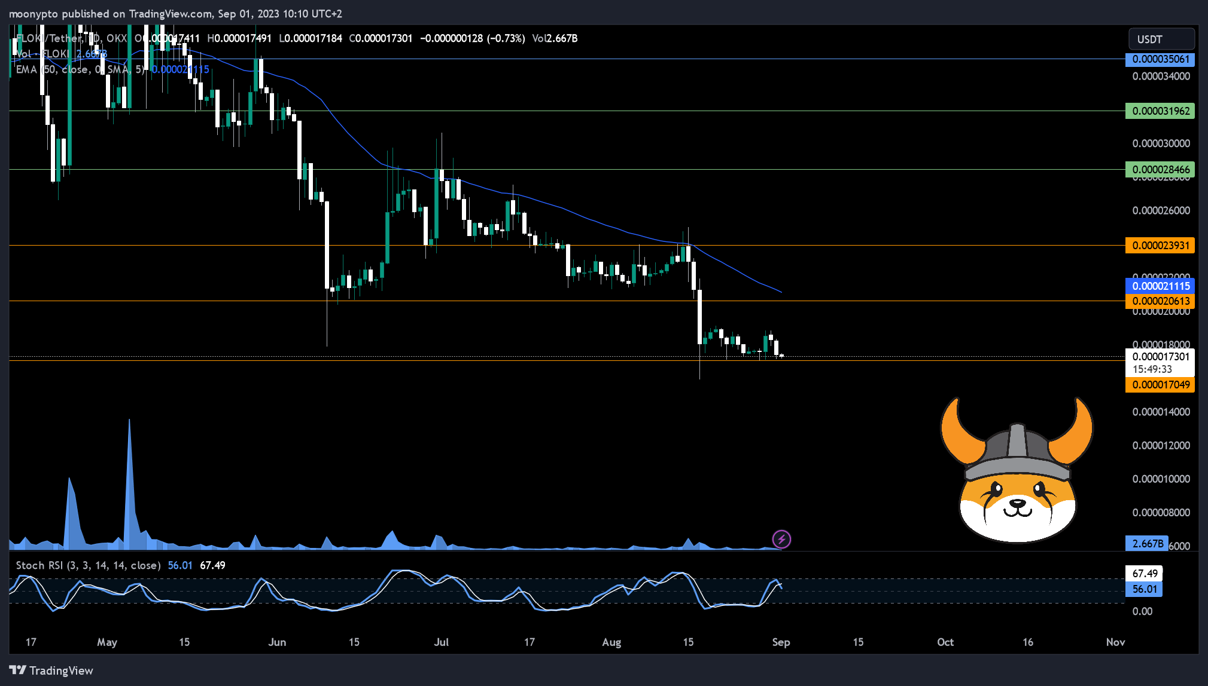This screenshot has height=686, width=1208.
Task: Click the Jun label on time axis
Action: click(277, 642)
